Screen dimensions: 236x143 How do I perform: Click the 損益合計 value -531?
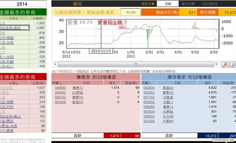(188, 12)
